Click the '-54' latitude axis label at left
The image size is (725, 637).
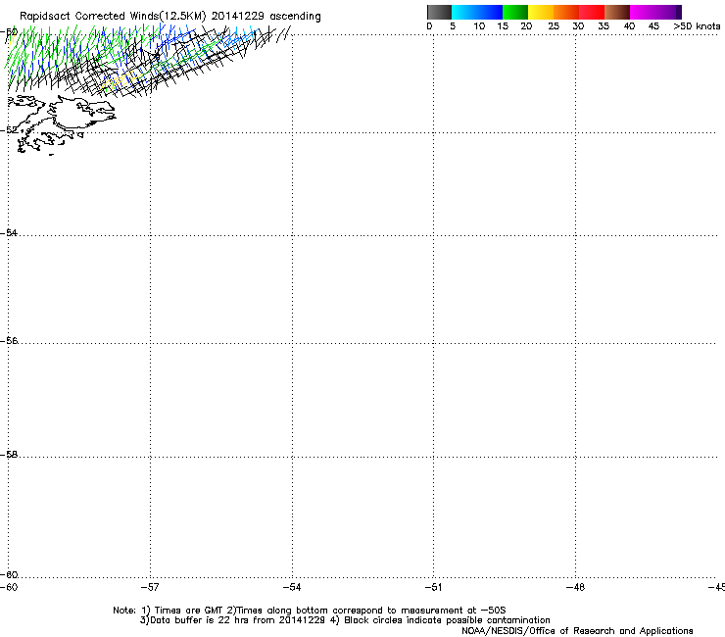(x=9, y=232)
